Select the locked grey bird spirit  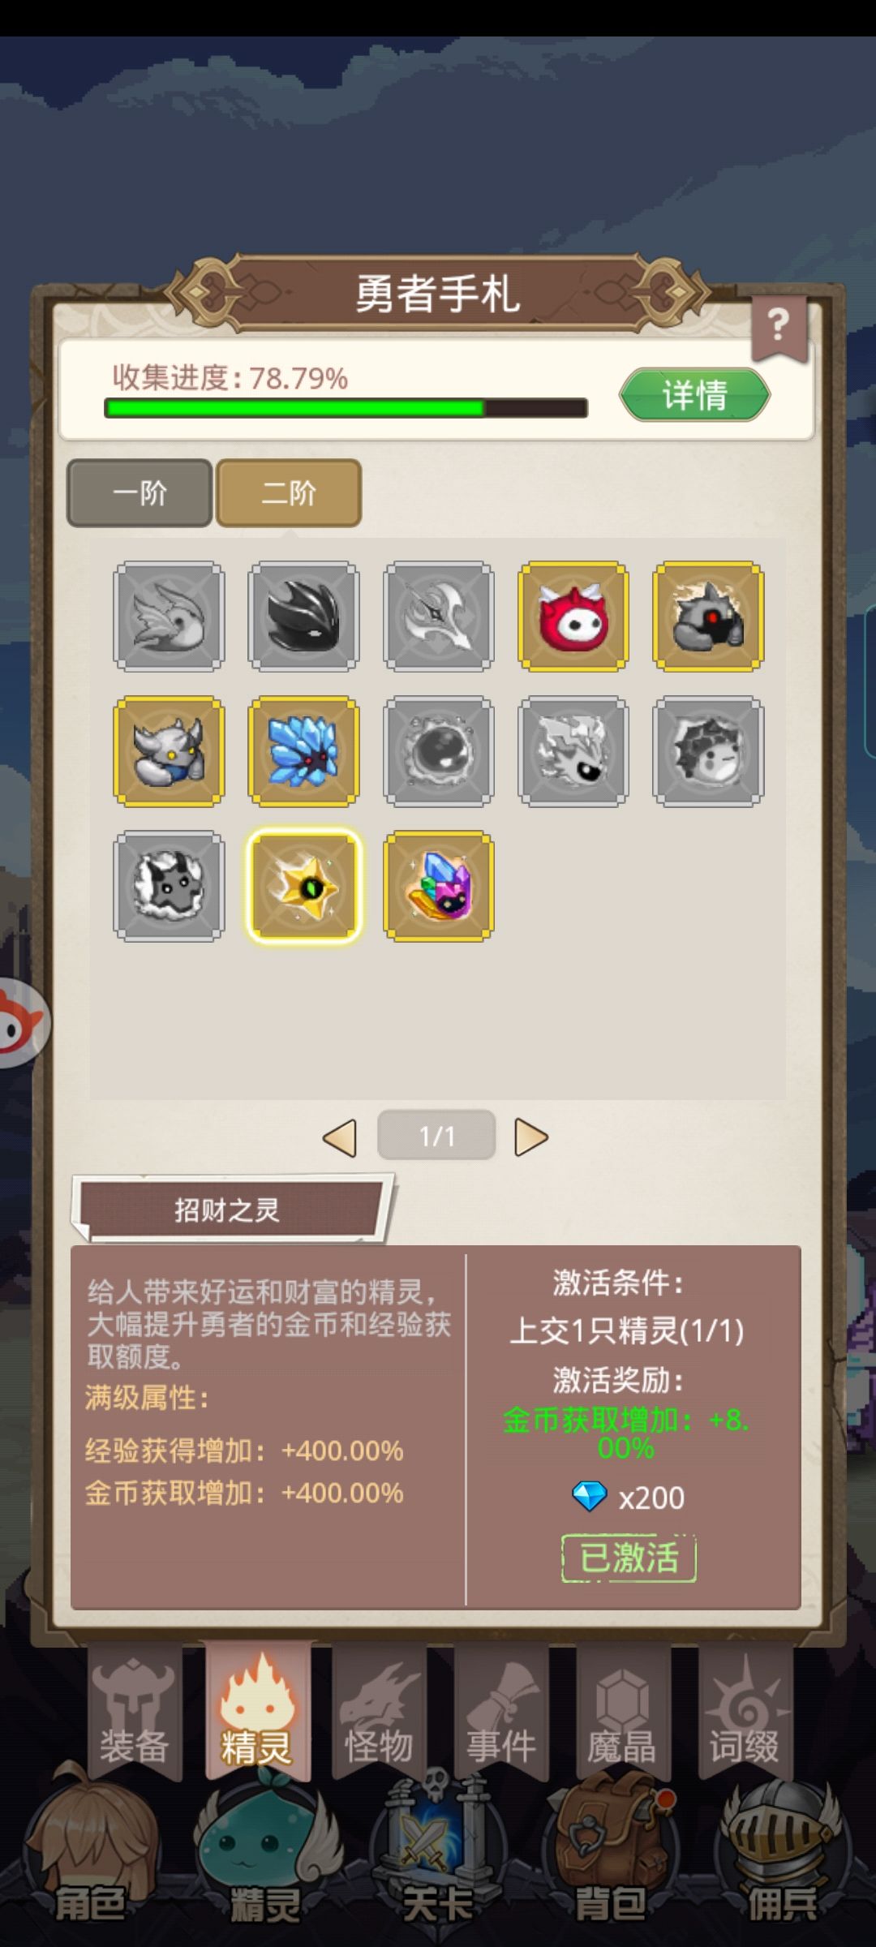point(169,617)
